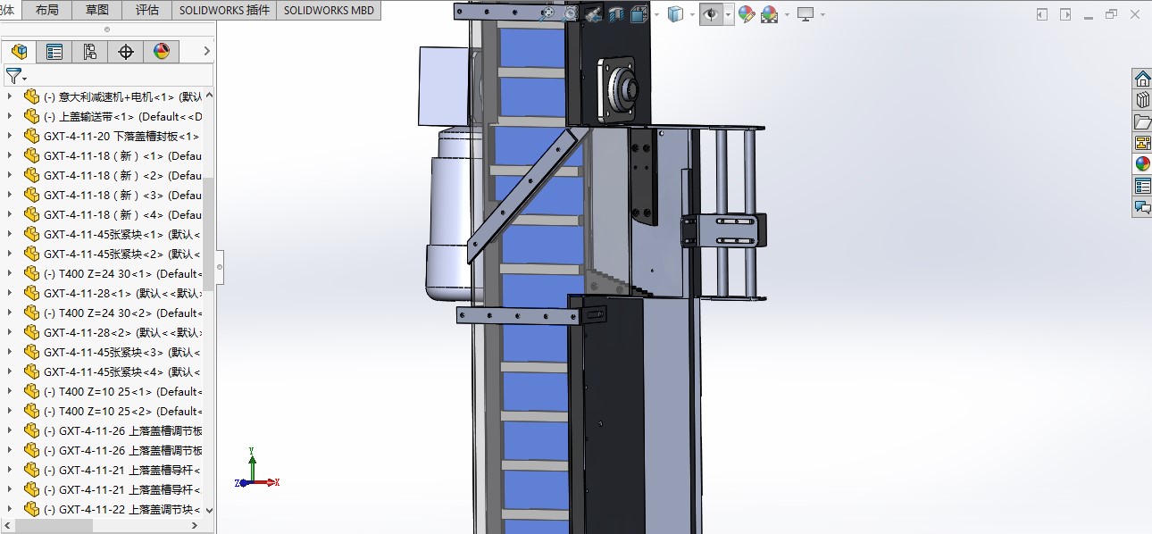Click the tree filter funnel icon

[13, 76]
